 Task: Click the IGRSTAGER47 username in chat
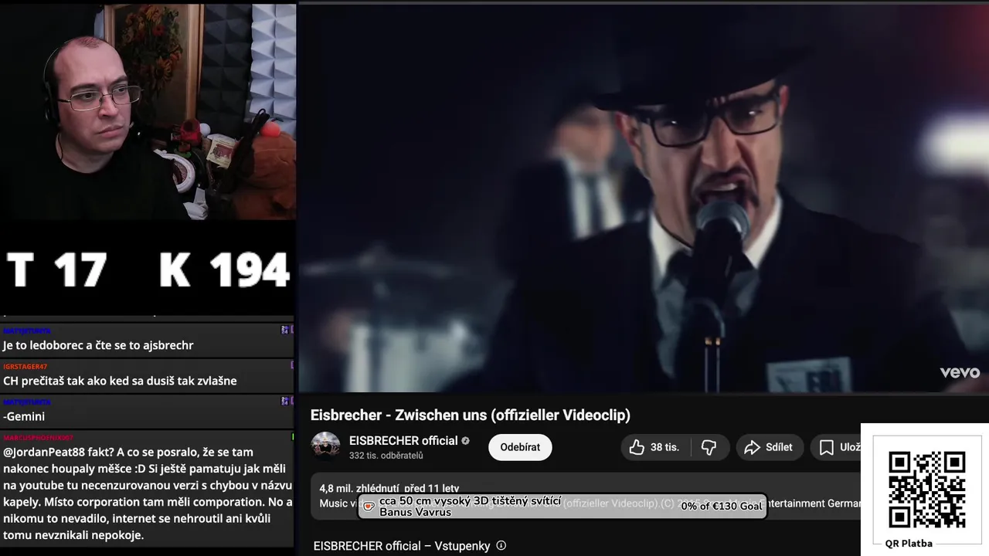click(25, 366)
